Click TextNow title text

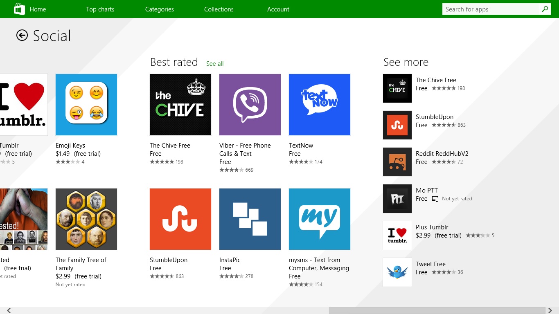click(301, 146)
